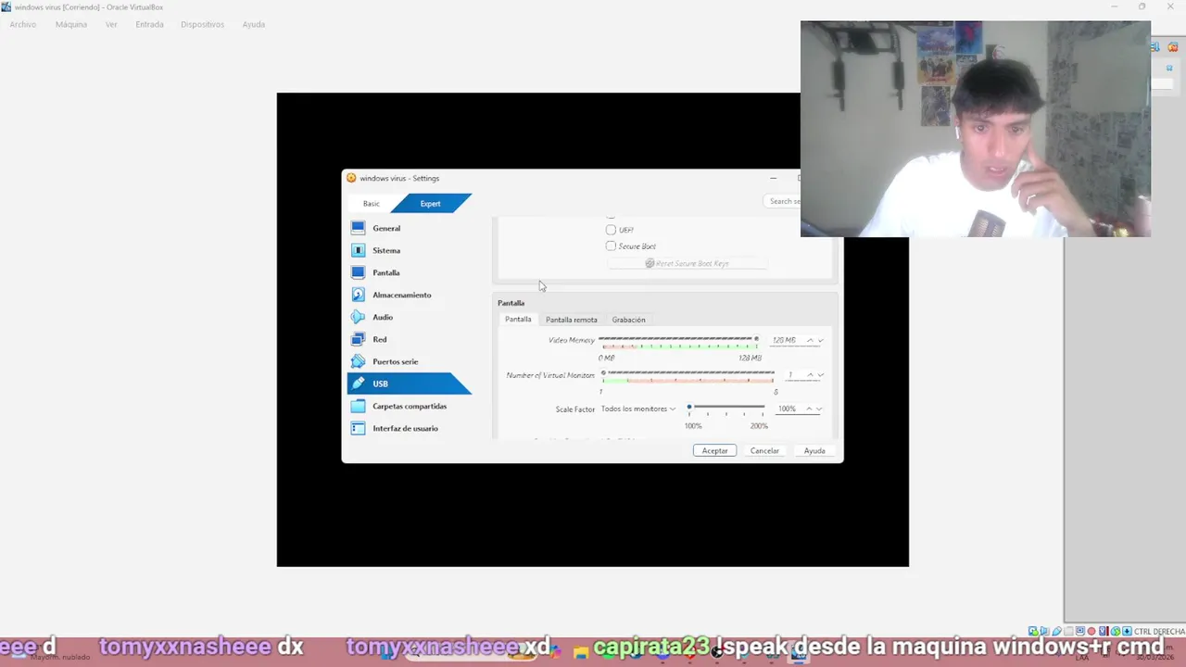This screenshot has width=1186, height=667.
Task: Select the highlighted USB category
Action: [409, 384]
